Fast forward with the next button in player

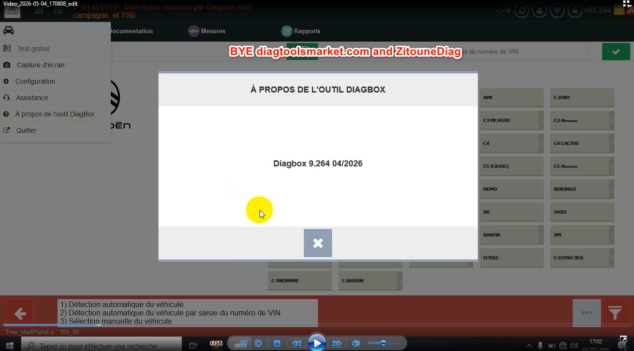pos(337,344)
